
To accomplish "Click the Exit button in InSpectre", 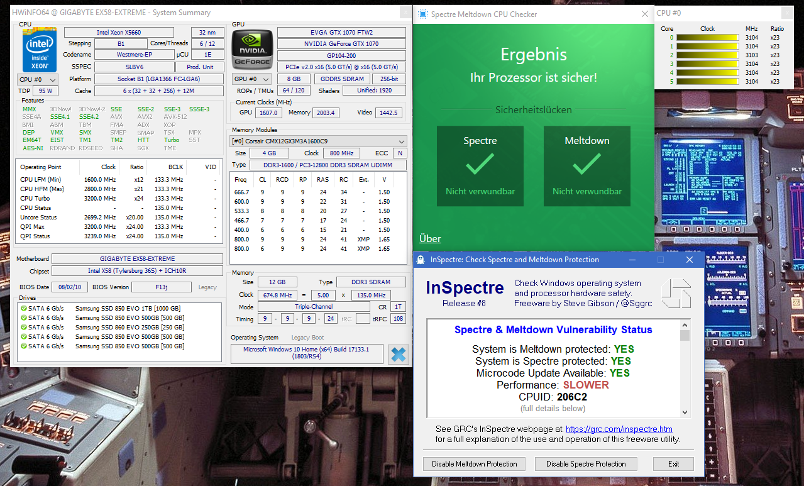I will tap(674, 464).
